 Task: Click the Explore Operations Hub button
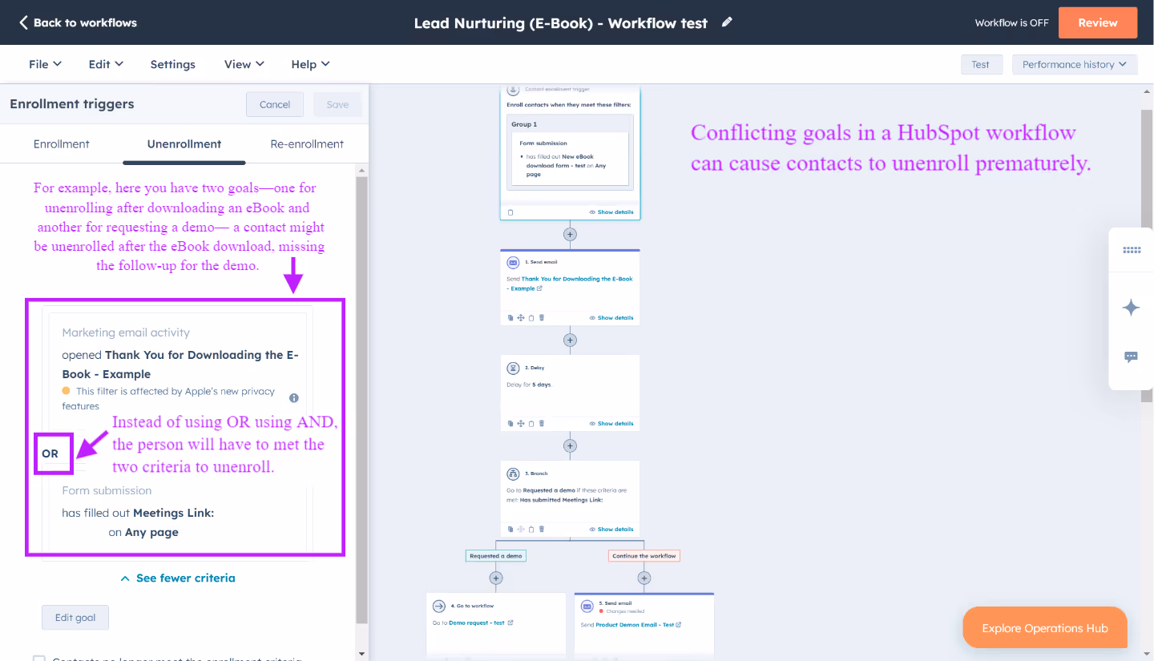[1044, 627]
